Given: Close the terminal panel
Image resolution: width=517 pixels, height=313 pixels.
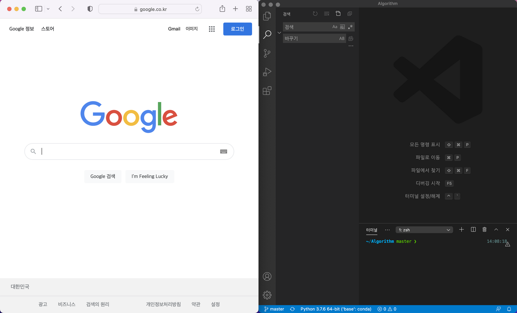Looking at the screenshot, I should (508, 230).
